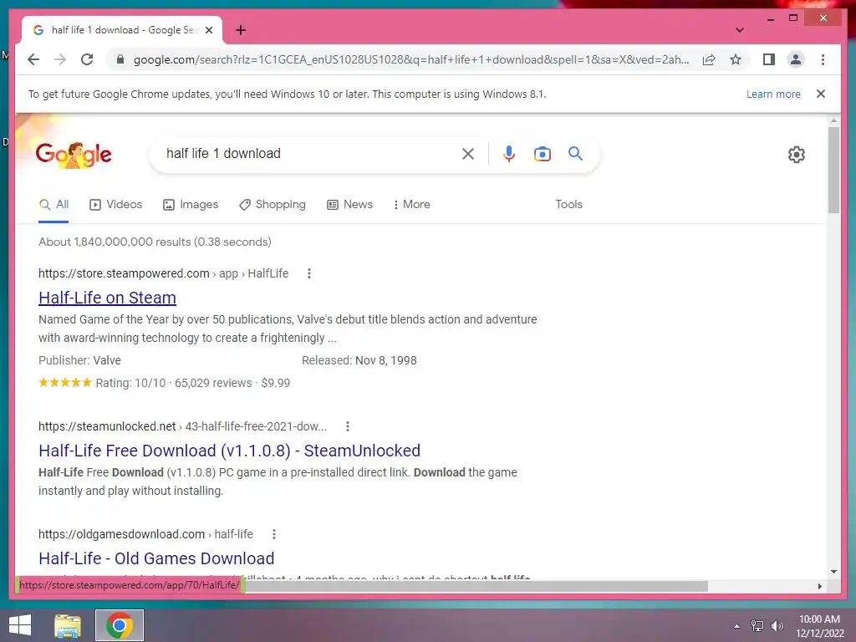Click the star rating 10/10 line

click(165, 383)
